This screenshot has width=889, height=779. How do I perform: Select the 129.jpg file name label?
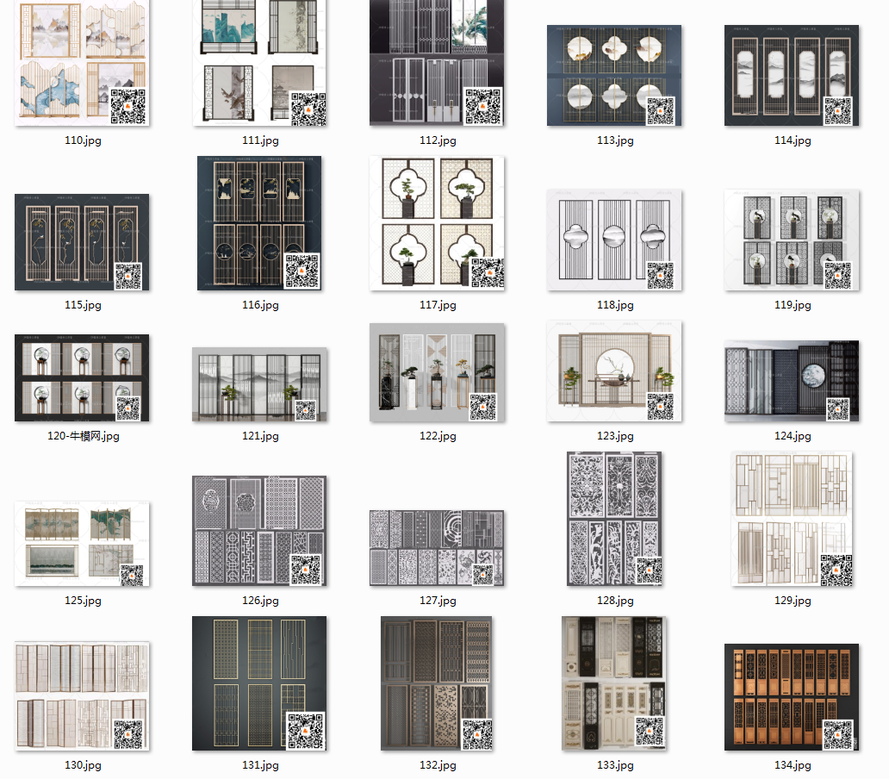pos(793,601)
